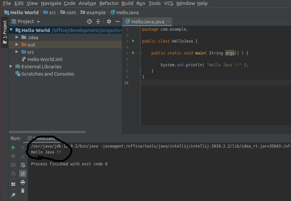Click the example breadcrumb

[93, 13]
